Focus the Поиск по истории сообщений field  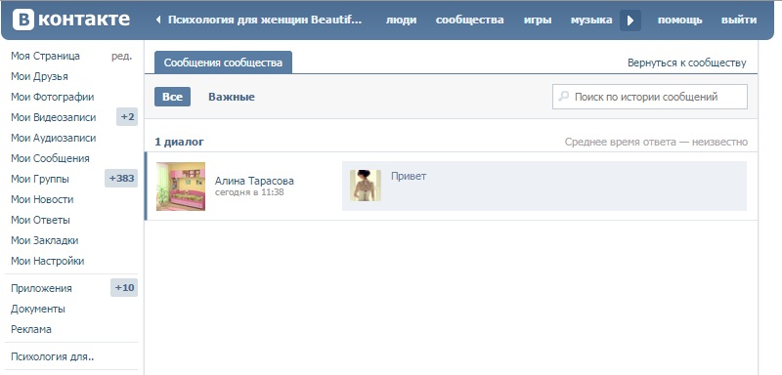[650, 97]
